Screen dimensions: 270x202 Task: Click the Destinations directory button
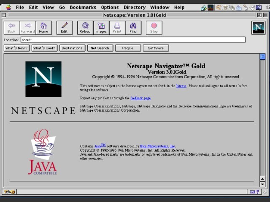pyautogui.click(x=72, y=48)
